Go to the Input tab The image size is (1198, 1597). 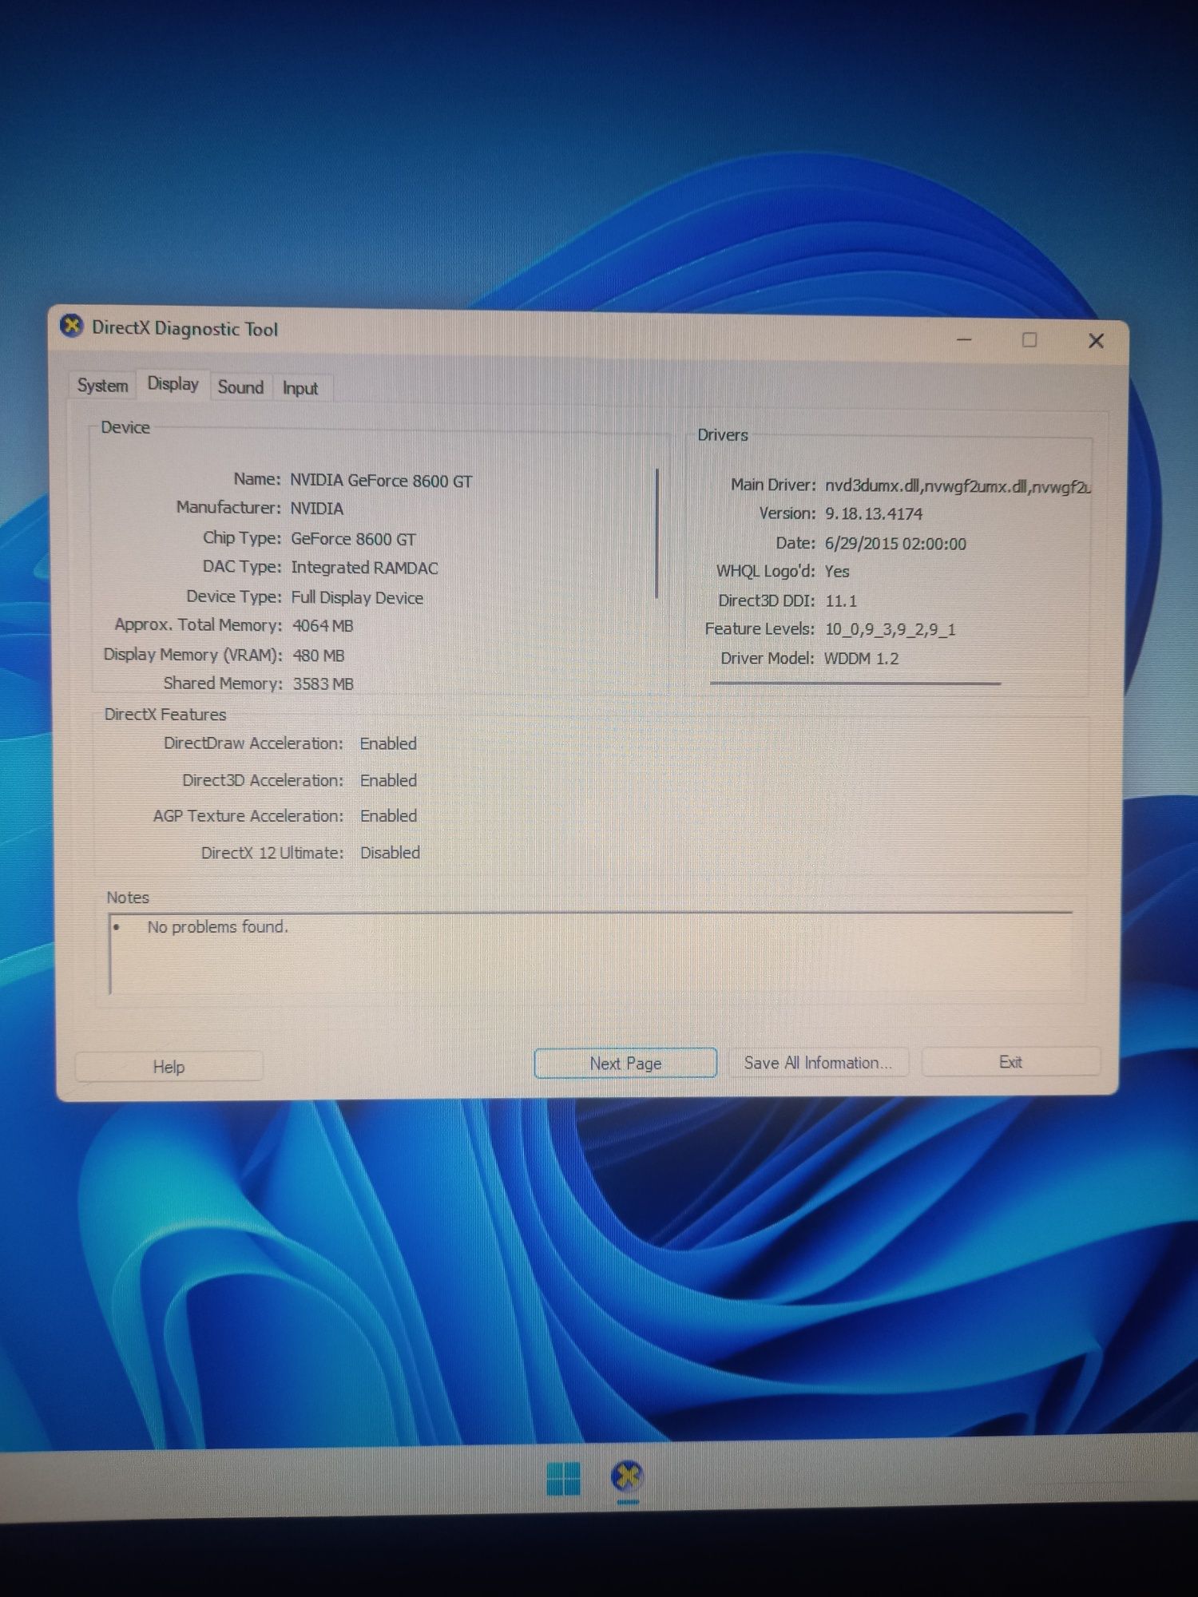(x=300, y=389)
